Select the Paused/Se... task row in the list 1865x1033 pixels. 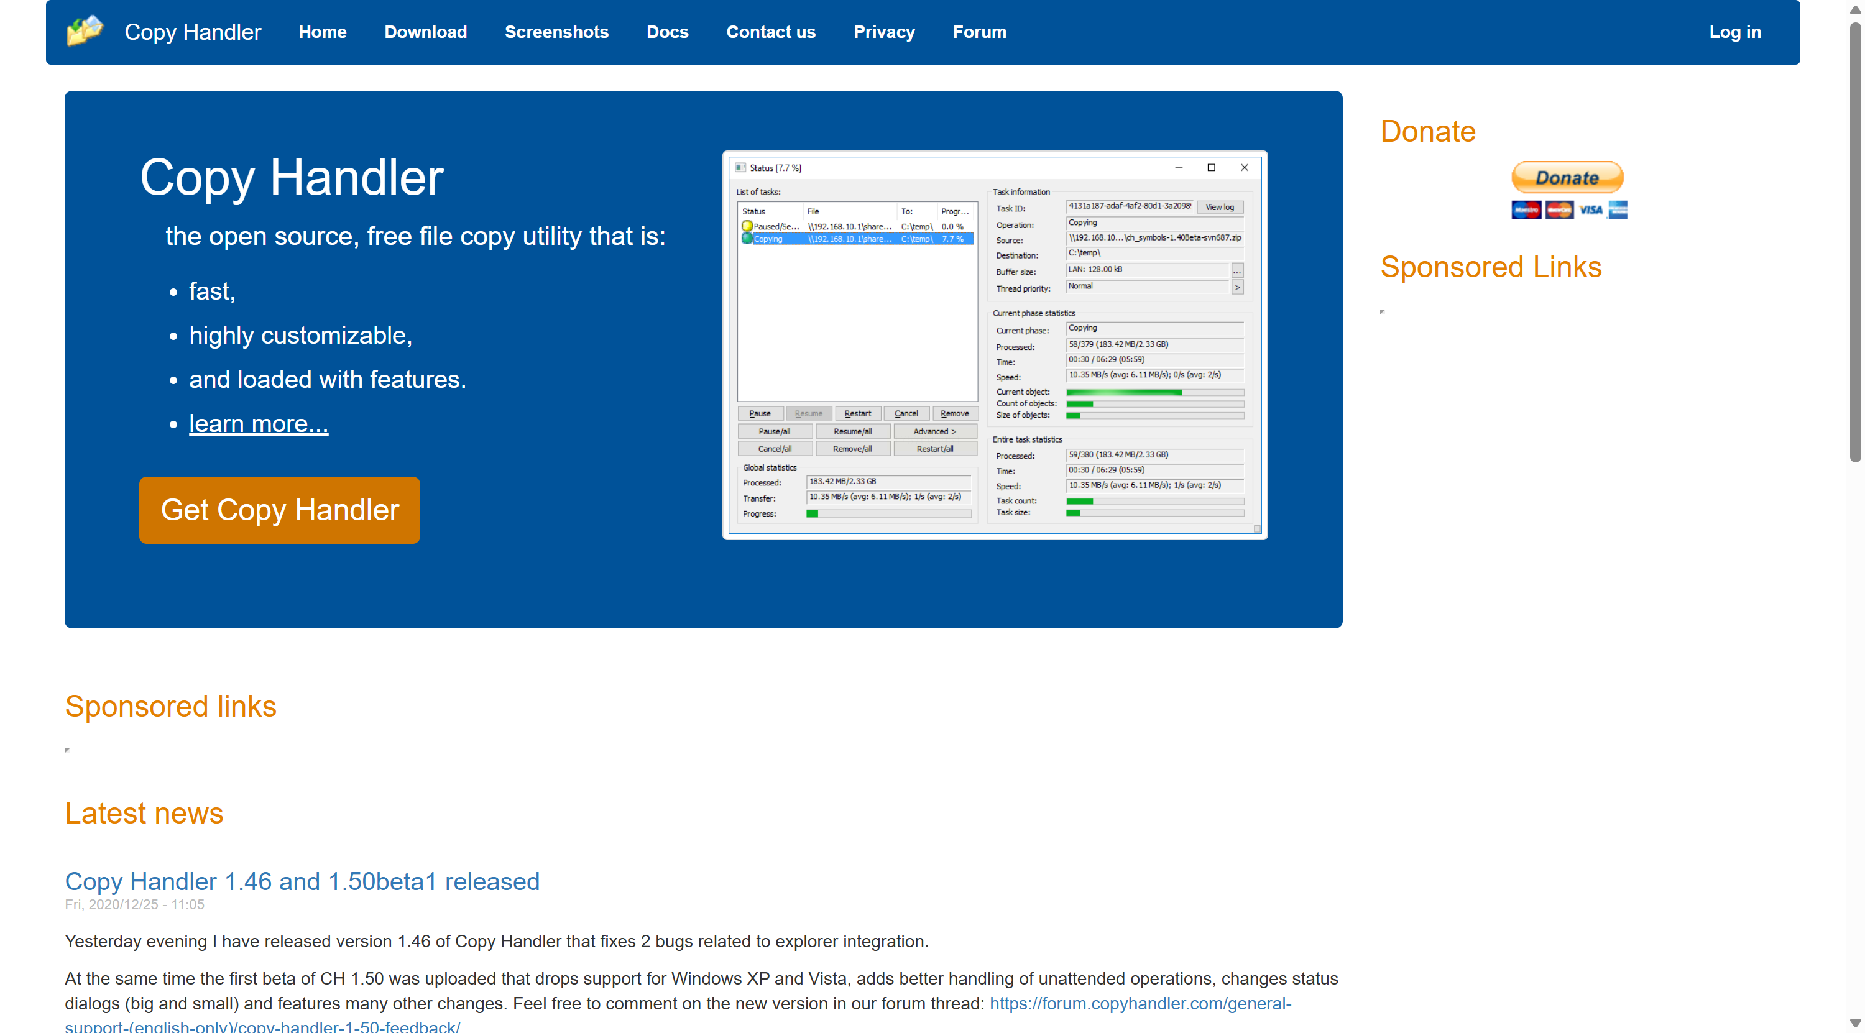tap(857, 227)
